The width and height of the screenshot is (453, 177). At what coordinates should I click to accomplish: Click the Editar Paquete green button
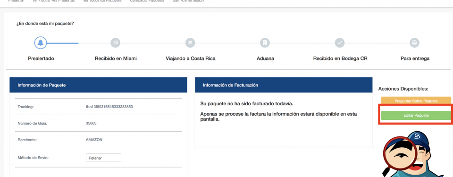(416, 115)
